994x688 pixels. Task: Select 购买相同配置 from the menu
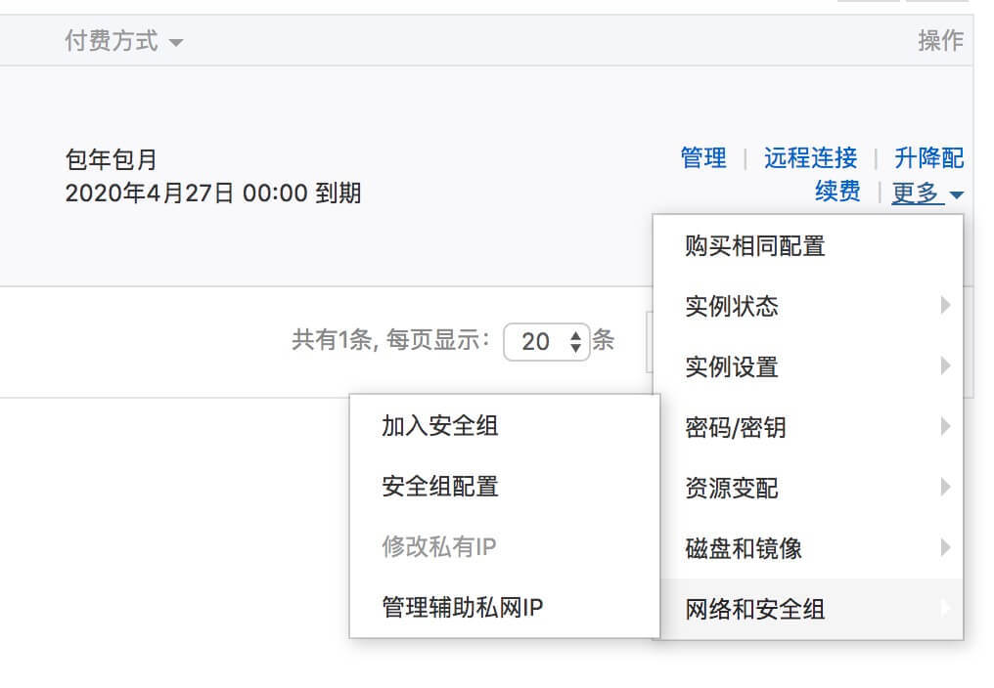(x=808, y=246)
